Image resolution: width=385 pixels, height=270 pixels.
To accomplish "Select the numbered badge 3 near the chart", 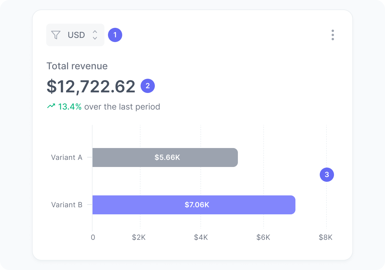I will point(327,175).
